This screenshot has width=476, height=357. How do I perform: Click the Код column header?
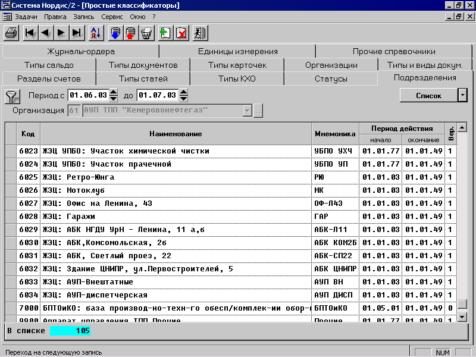tap(28, 134)
